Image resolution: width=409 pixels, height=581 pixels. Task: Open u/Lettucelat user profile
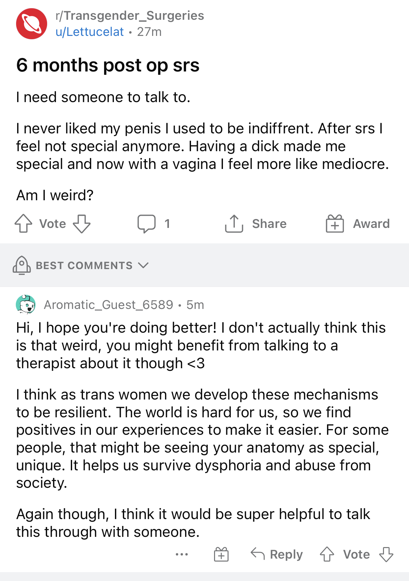pyautogui.click(x=90, y=32)
